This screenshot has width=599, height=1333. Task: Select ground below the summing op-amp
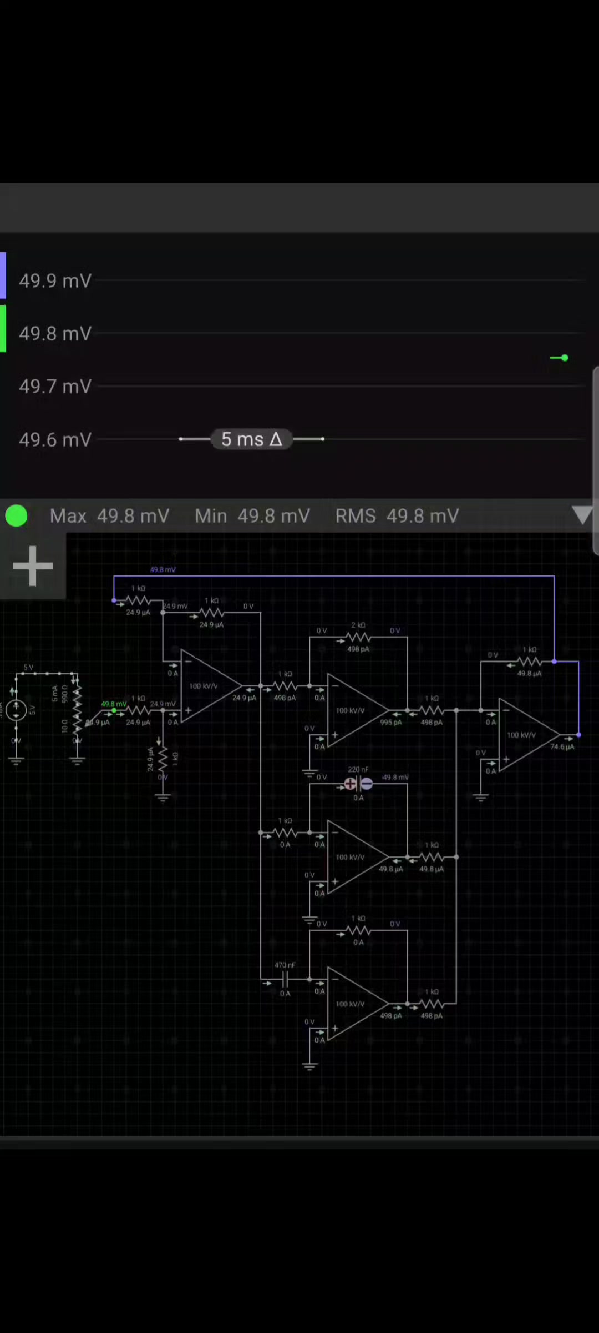[x=480, y=797]
